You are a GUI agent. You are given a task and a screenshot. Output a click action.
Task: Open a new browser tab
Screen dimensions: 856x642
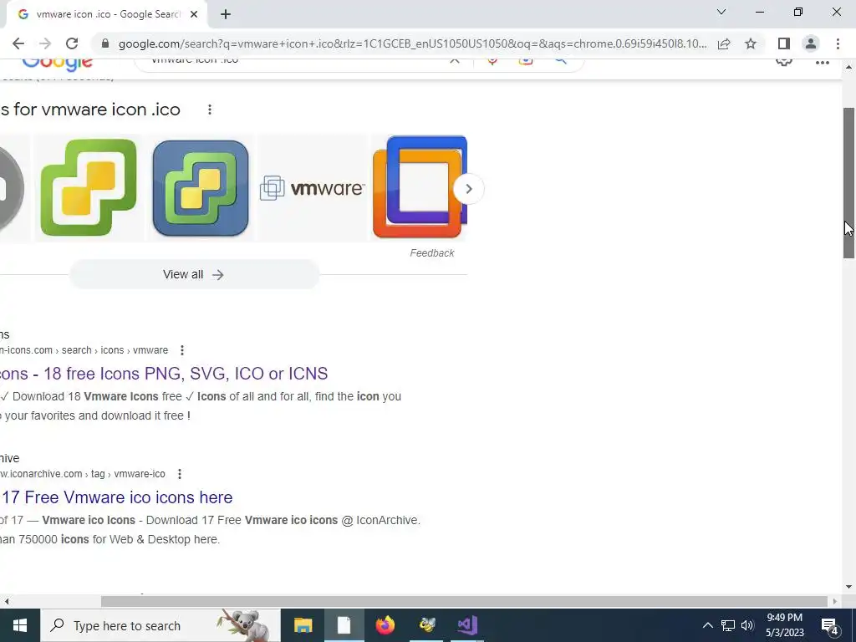point(226,15)
